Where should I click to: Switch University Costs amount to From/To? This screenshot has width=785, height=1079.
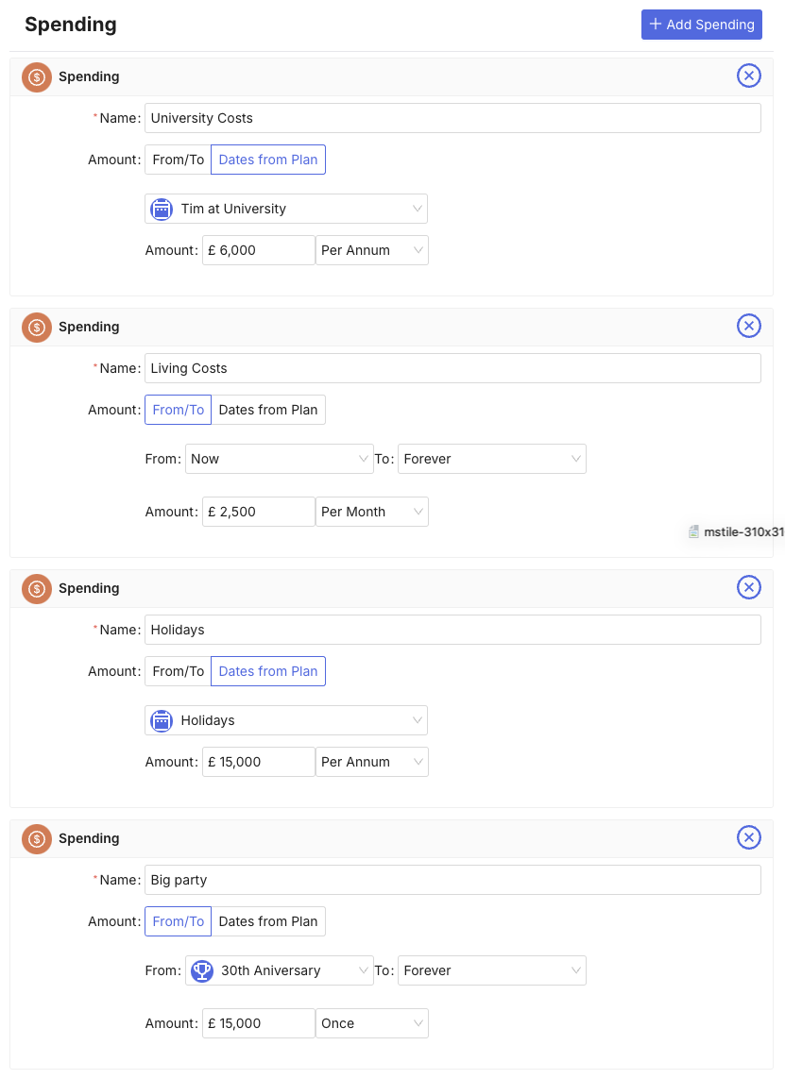[178, 160]
